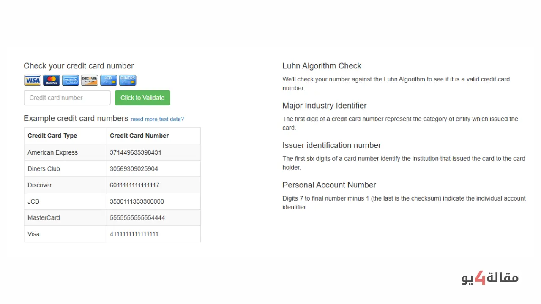Image resolution: width=541 pixels, height=304 pixels.
Task: Click the Arabic site logo watermark
Action: click(490, 278)
